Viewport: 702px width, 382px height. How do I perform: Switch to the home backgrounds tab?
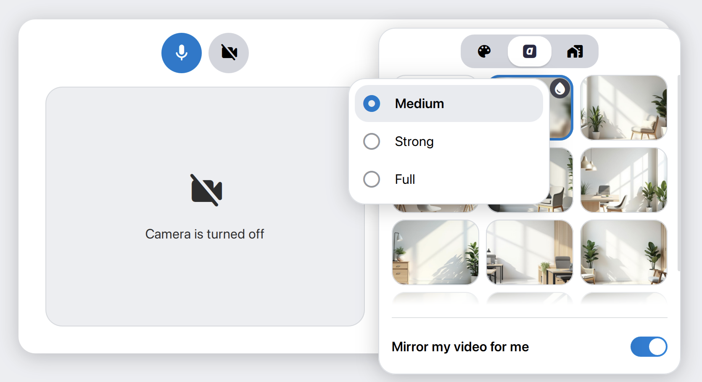coord(575,52)
